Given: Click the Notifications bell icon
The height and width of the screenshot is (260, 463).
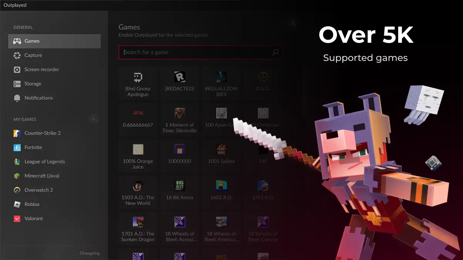Looking at the screenshot, I should [17, 98].
